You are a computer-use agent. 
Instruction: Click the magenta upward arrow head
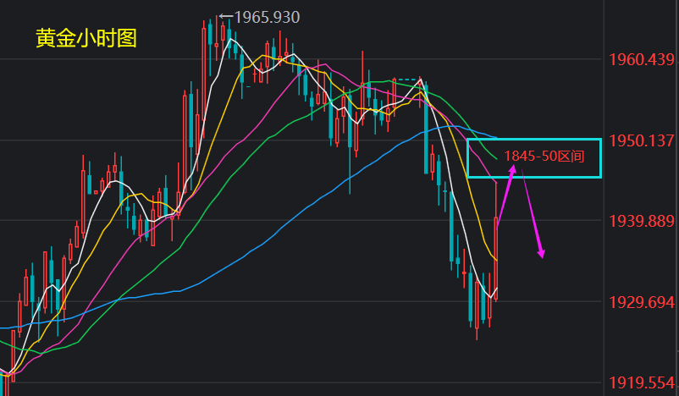(x=512, y=168)
